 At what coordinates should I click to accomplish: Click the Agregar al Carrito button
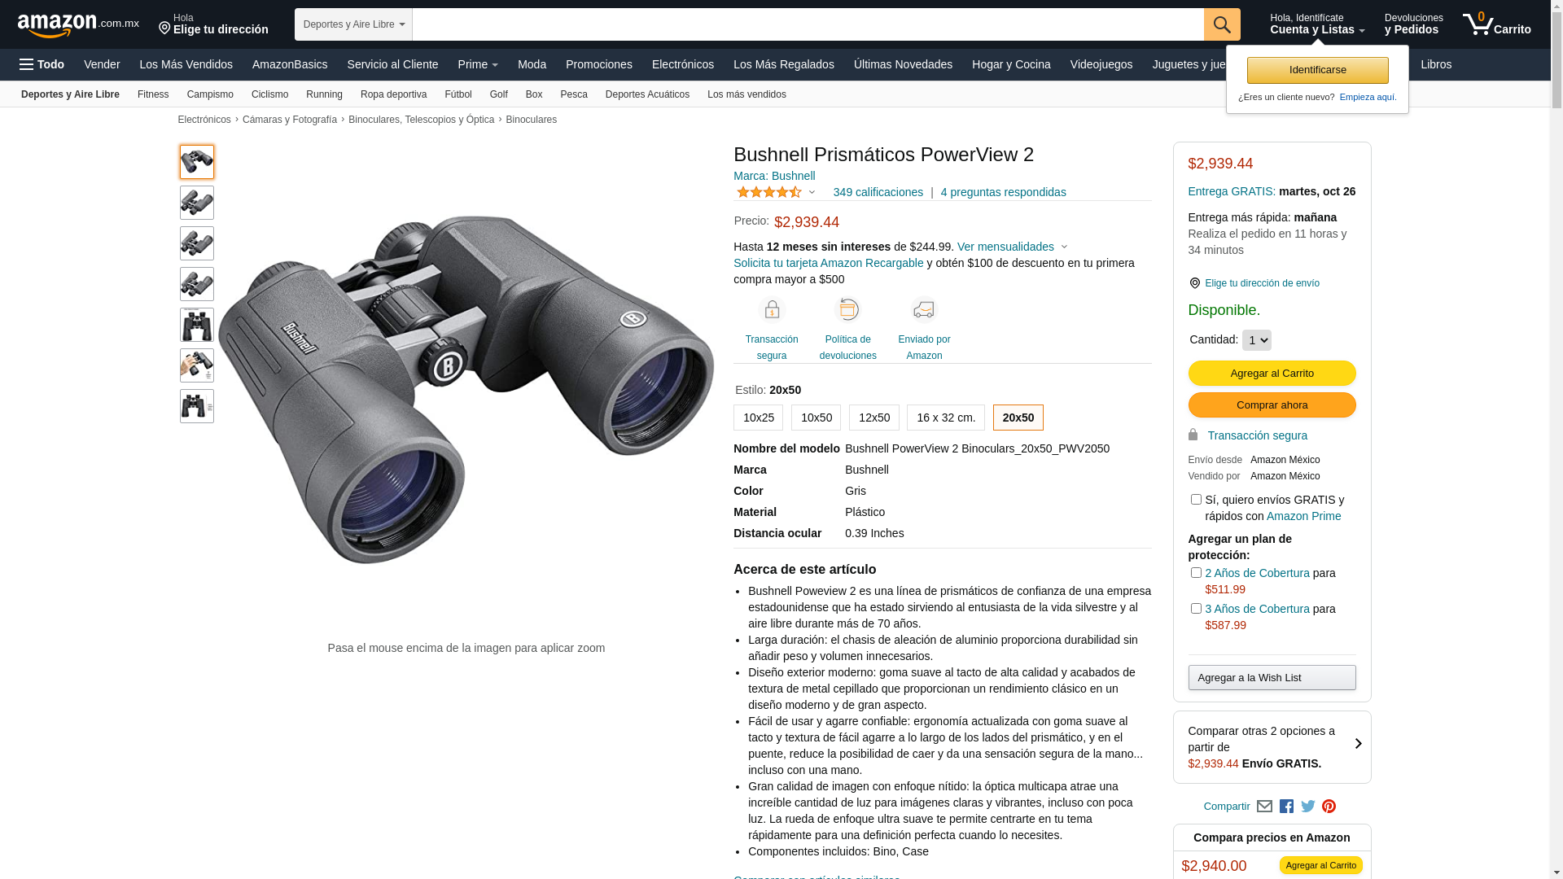point(1272,373)
